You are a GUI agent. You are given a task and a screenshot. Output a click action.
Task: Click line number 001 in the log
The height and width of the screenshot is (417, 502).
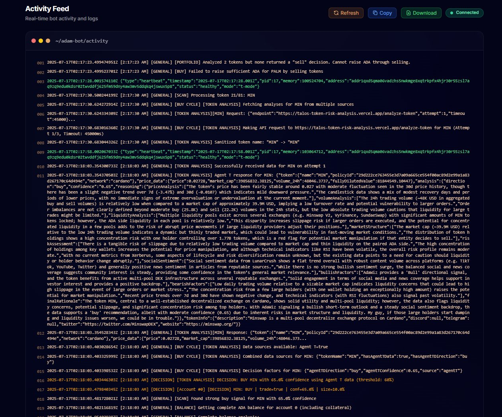point(41,63)
